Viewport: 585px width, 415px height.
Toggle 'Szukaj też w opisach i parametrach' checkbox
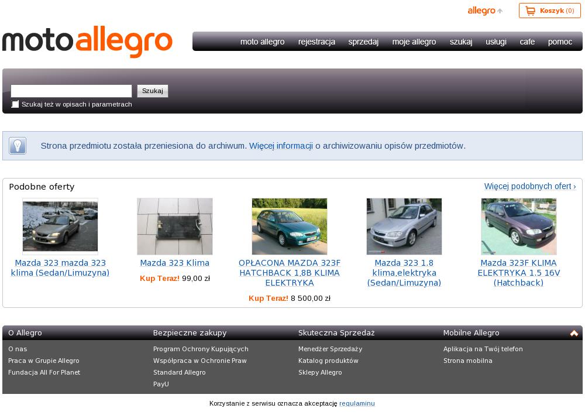tap(15, 104)
